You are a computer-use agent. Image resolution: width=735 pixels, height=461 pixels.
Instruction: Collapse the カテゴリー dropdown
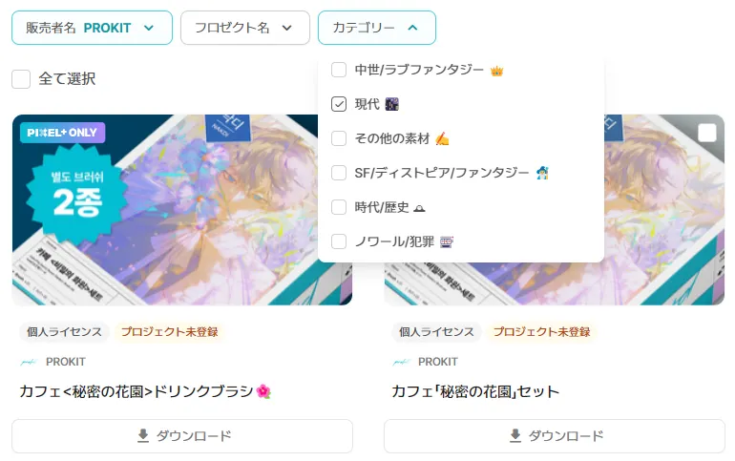click(x=377, y=28)
